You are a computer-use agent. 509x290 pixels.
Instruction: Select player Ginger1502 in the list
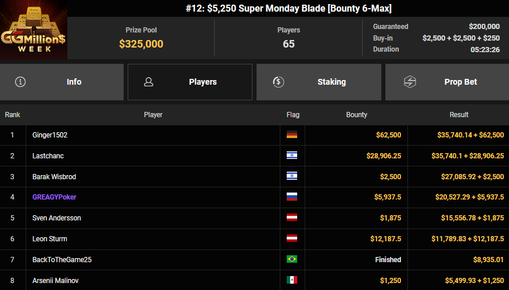click(50, 135)
